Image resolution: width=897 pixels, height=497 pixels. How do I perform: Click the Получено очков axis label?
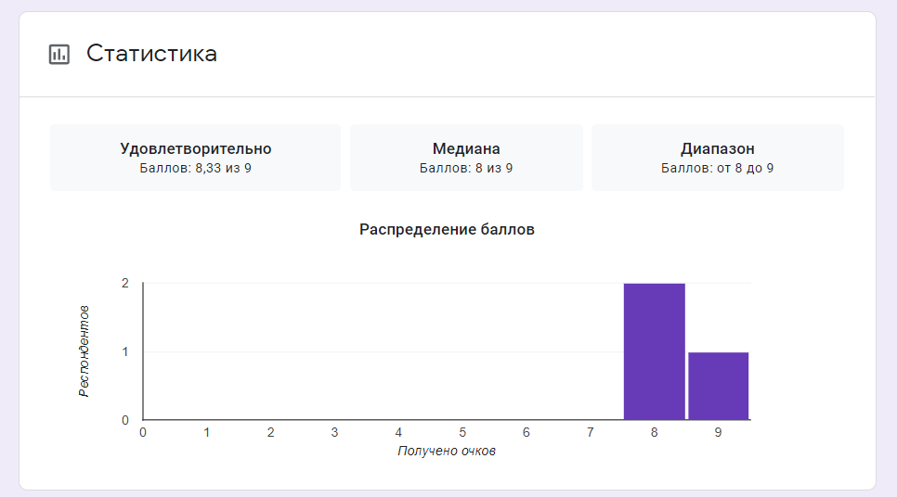pyautogui.click(x=447, y=451)
